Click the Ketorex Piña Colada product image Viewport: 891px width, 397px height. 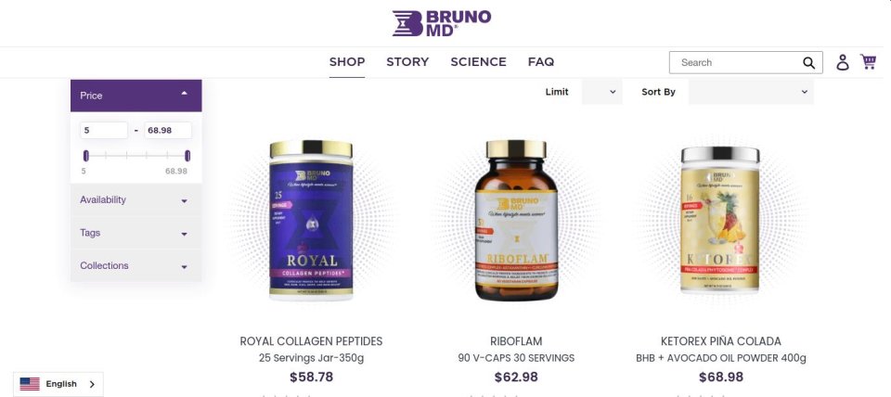720,220
